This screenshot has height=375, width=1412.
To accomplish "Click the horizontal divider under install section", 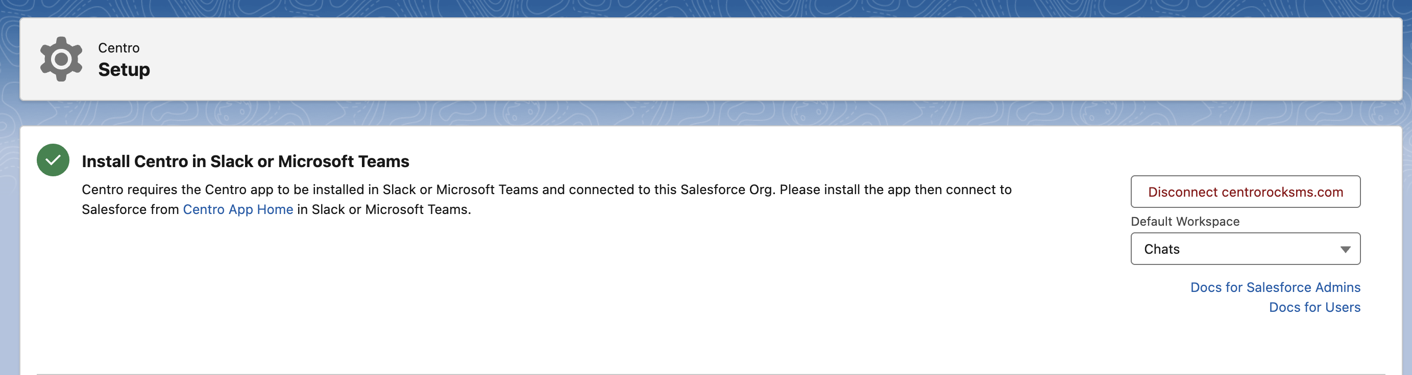I will (x=711, y=374).
